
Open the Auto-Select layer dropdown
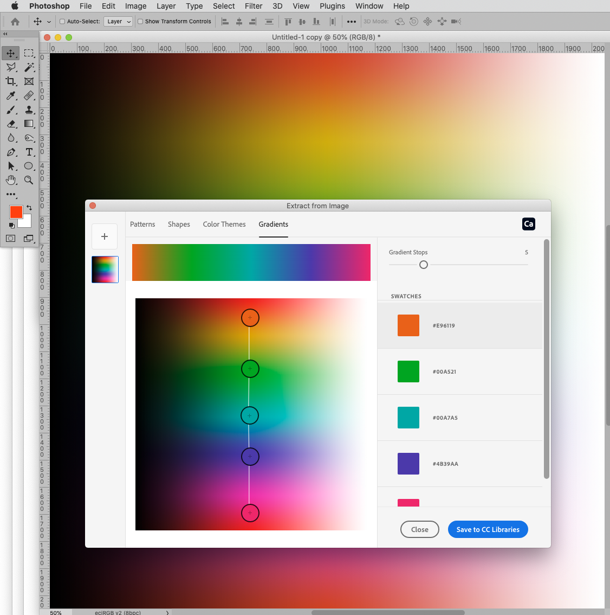point(118,21)
